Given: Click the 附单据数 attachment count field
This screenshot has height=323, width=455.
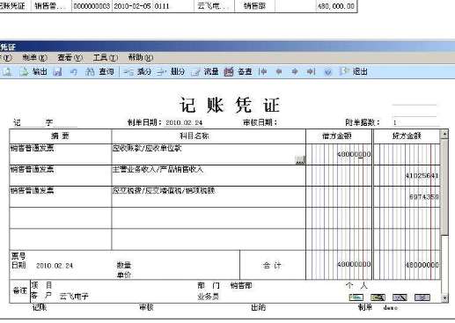Looking at the screenshot, I should pyautogui.click(x=415, y=122).
